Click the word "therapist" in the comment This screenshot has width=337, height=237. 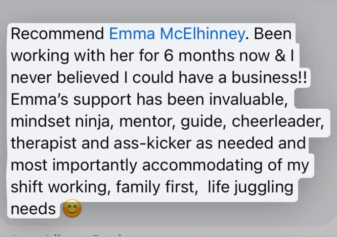coord(44,143)
